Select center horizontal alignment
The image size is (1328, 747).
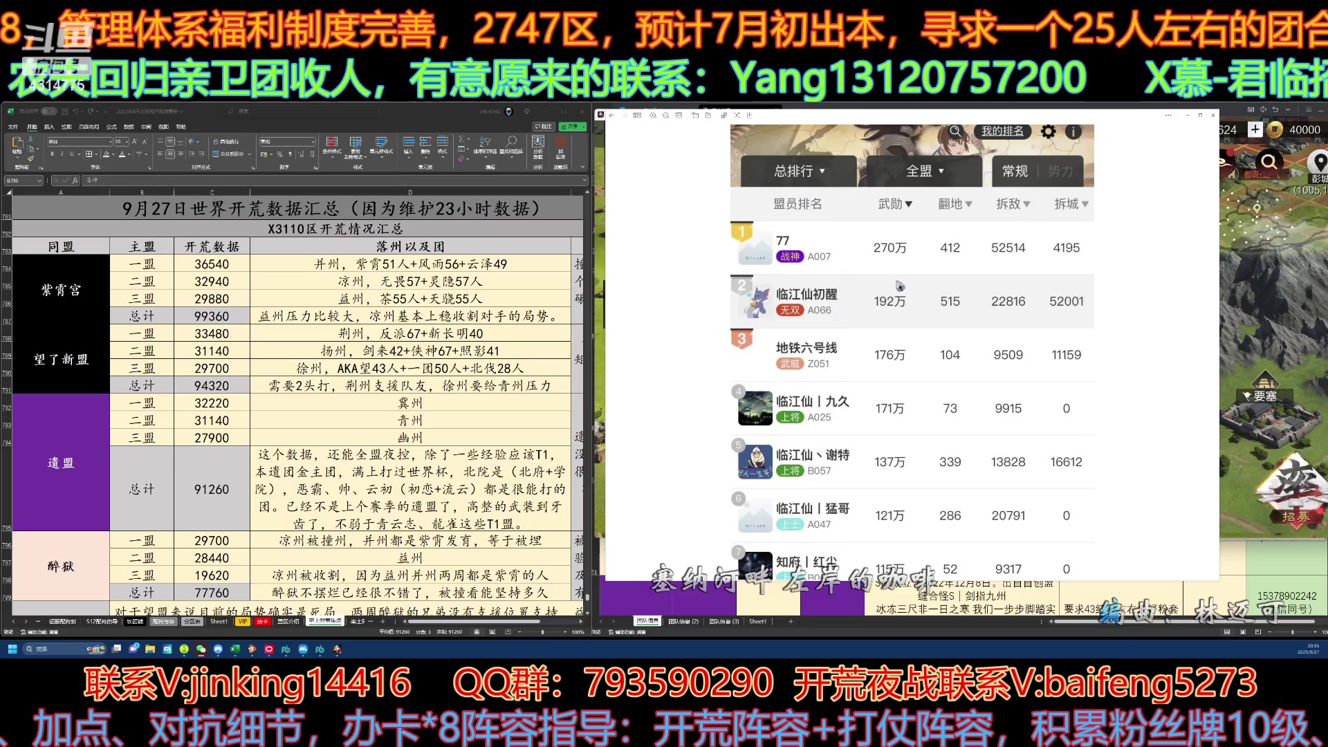click(170, 154)
